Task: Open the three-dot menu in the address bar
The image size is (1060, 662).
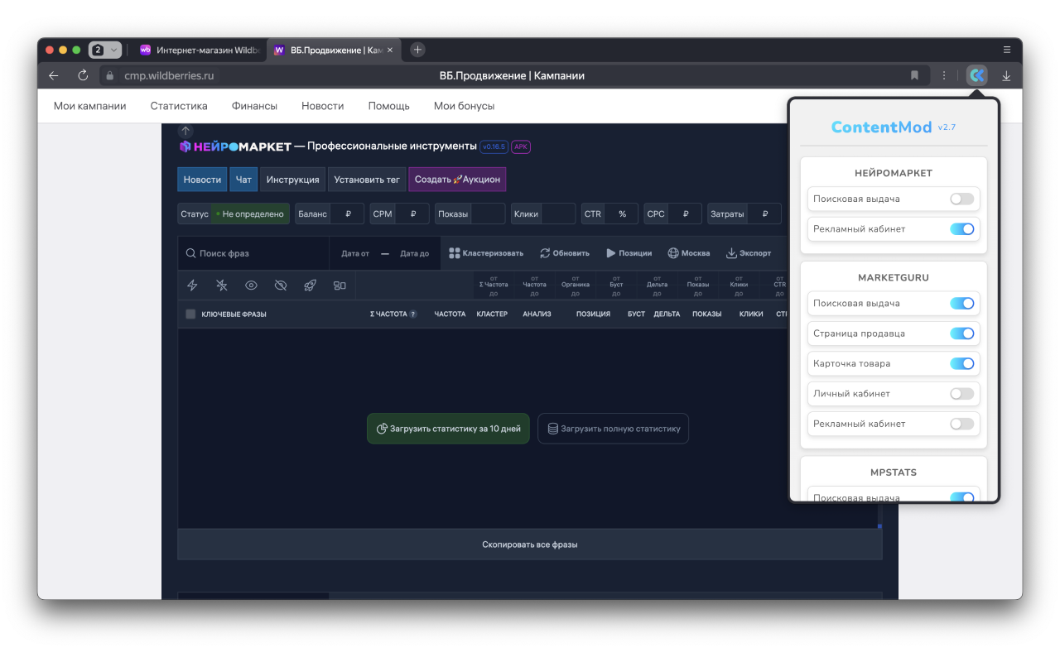Action: [943, 75]
